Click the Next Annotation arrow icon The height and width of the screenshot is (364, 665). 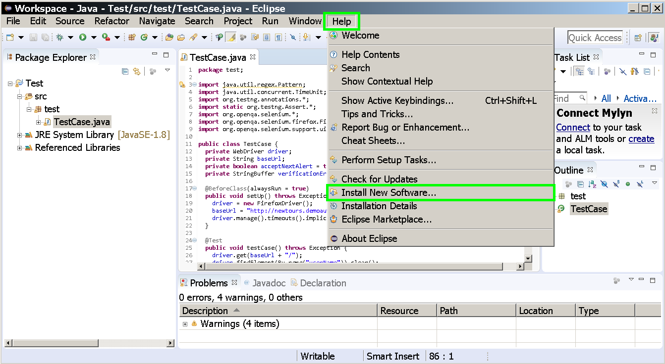tap(306, 37)
